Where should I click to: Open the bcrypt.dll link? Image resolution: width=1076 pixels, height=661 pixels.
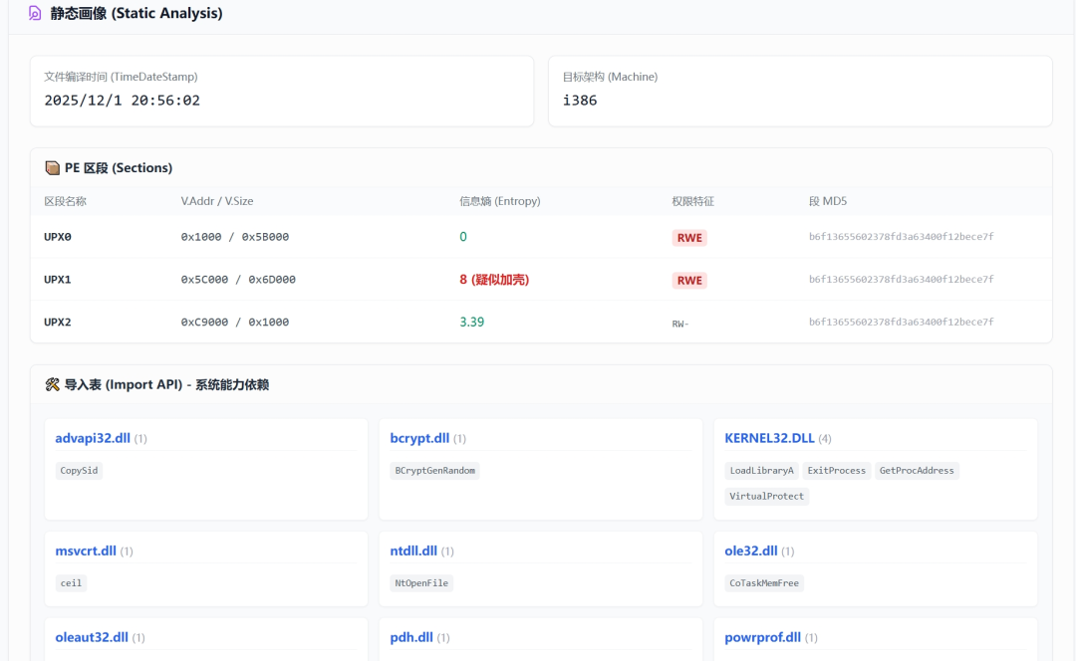[x=420, y=438]
